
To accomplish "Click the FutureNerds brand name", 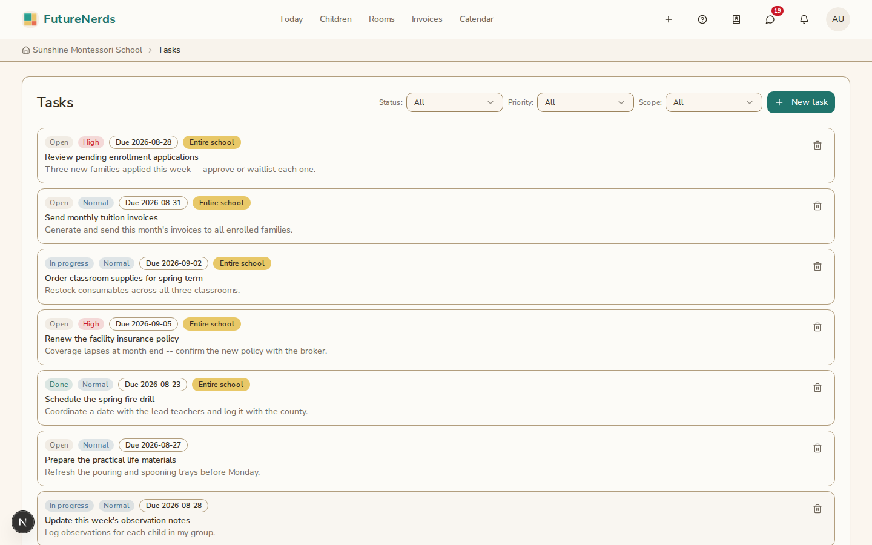I will 79,19.
